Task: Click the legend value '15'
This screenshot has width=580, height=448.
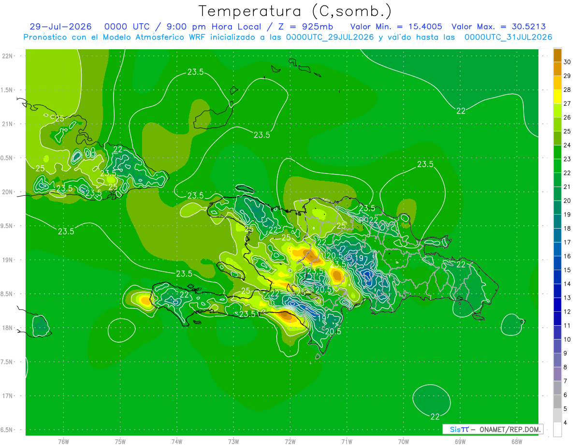Action: [x=567, y=270]
